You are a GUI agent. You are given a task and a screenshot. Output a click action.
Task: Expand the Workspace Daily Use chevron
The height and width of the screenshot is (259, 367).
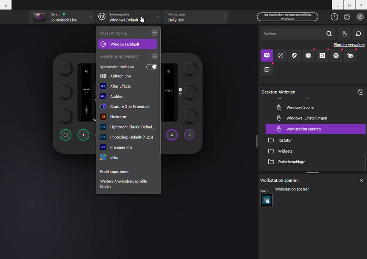point(225,17)
